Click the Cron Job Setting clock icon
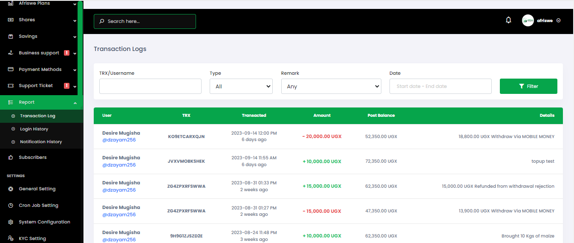The image size is (574, 243). (11, 206)
